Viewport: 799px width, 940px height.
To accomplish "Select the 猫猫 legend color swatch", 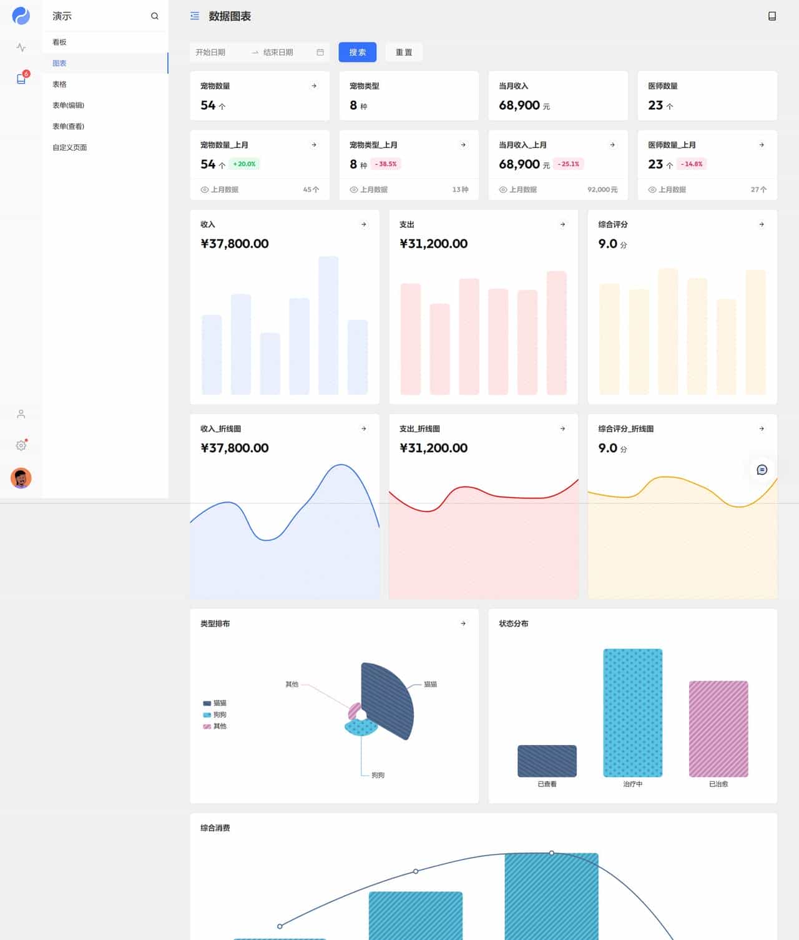I will coord(207,703).
